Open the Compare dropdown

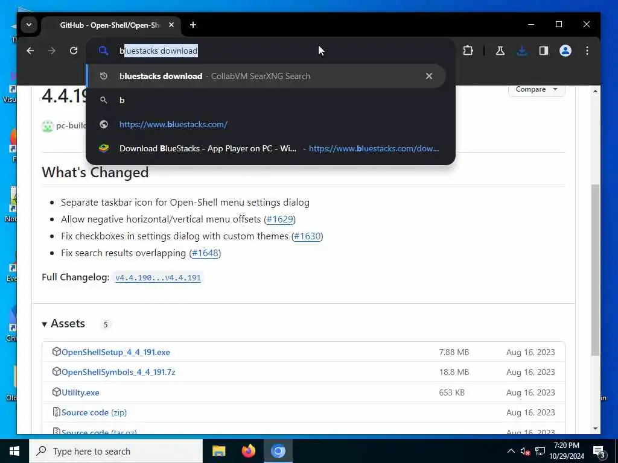(537, 89)
